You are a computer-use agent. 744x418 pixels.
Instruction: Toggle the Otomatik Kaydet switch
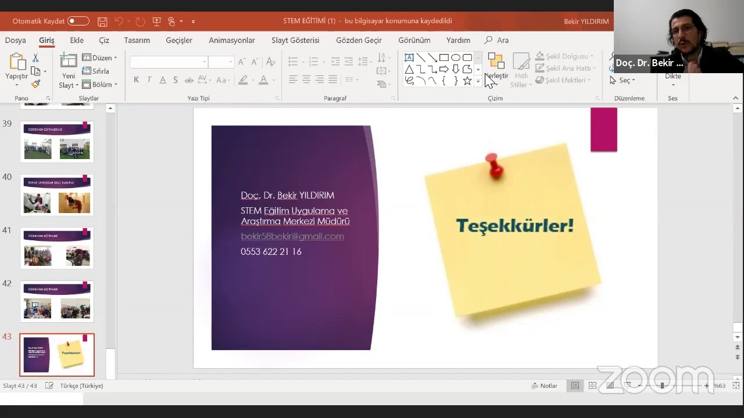pos(78,21)
